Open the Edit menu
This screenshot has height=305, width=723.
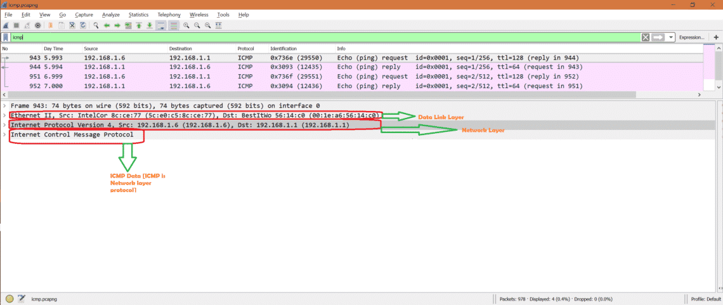coord(26,15)
